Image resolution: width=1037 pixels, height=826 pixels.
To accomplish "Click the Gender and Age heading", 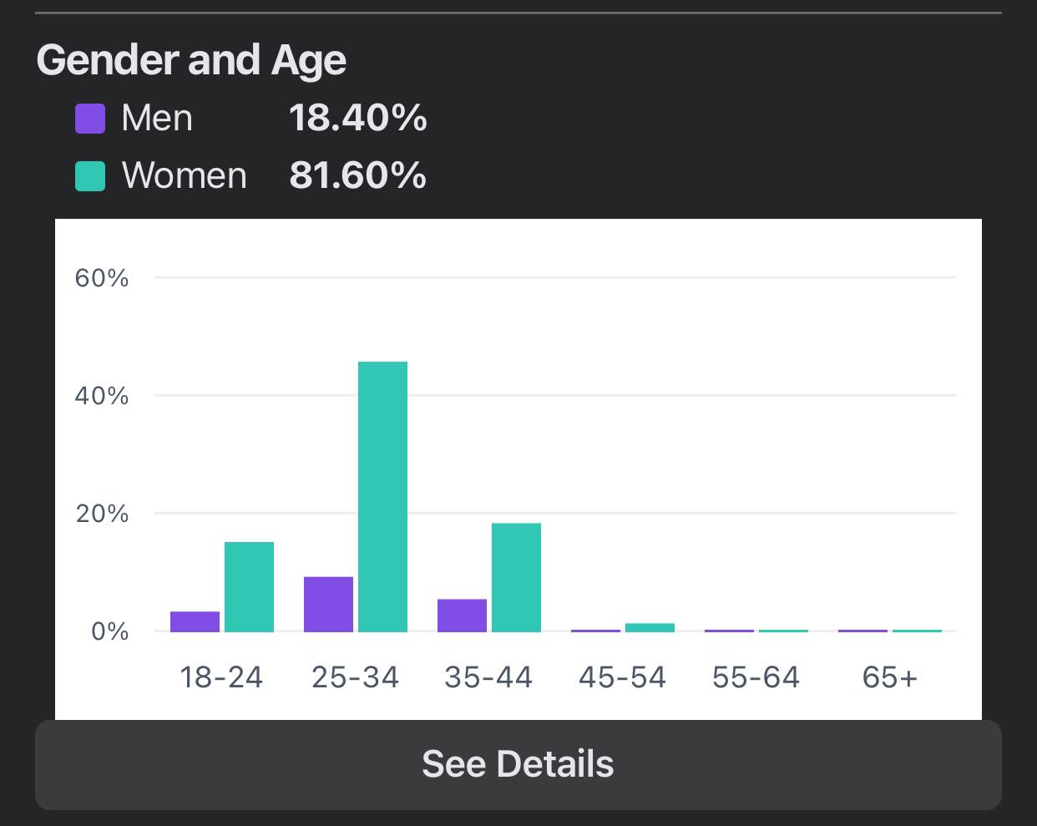I will 191,60.
